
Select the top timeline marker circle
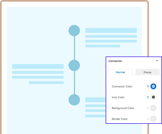coord(74,31)
